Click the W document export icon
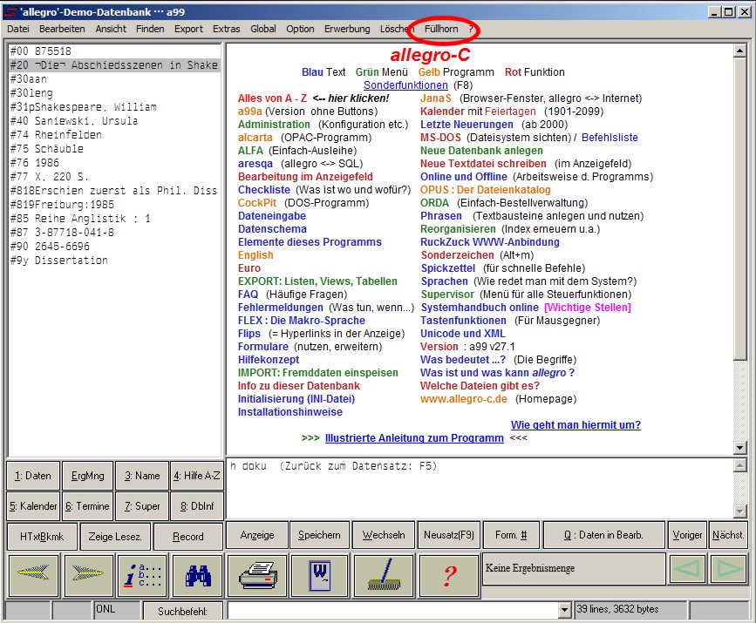The height and width of the screenshot is (623, 756). pos(320,575)
